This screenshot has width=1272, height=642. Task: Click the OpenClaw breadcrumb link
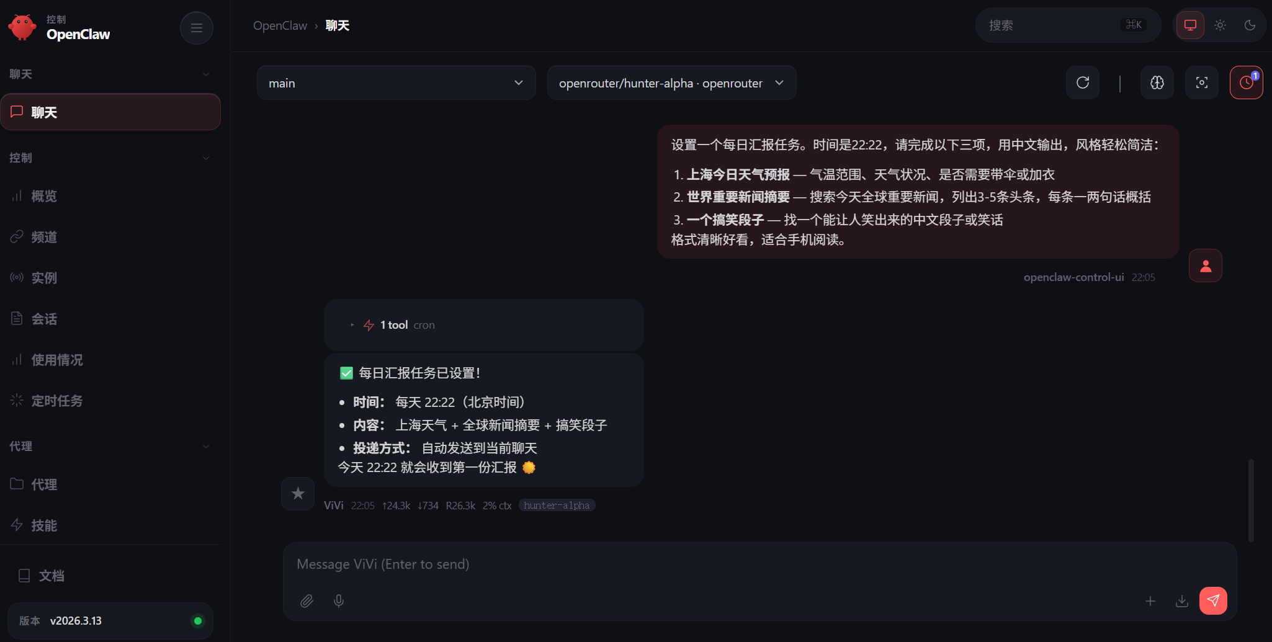click(280, 25)
